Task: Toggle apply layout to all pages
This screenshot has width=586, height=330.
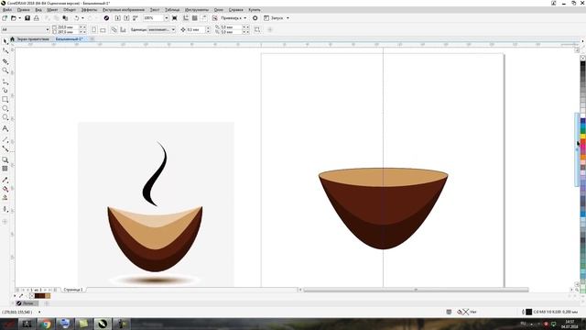Action: tap(114, 29)
